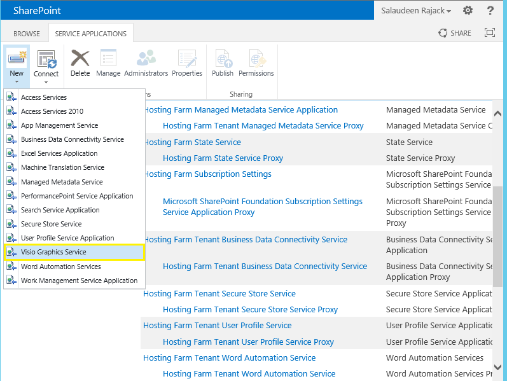
Task: Open Hosting Farm Tenant Managed Metadata Service Proxy
Action: (x=263, y=125)
